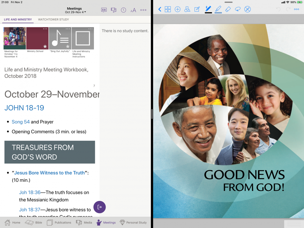Select the lasso selection tool
Image resolution: width=304 pixels, height=228 pixels.
[x=238, y=9]
